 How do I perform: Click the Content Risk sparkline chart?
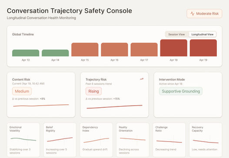point(41,105)
